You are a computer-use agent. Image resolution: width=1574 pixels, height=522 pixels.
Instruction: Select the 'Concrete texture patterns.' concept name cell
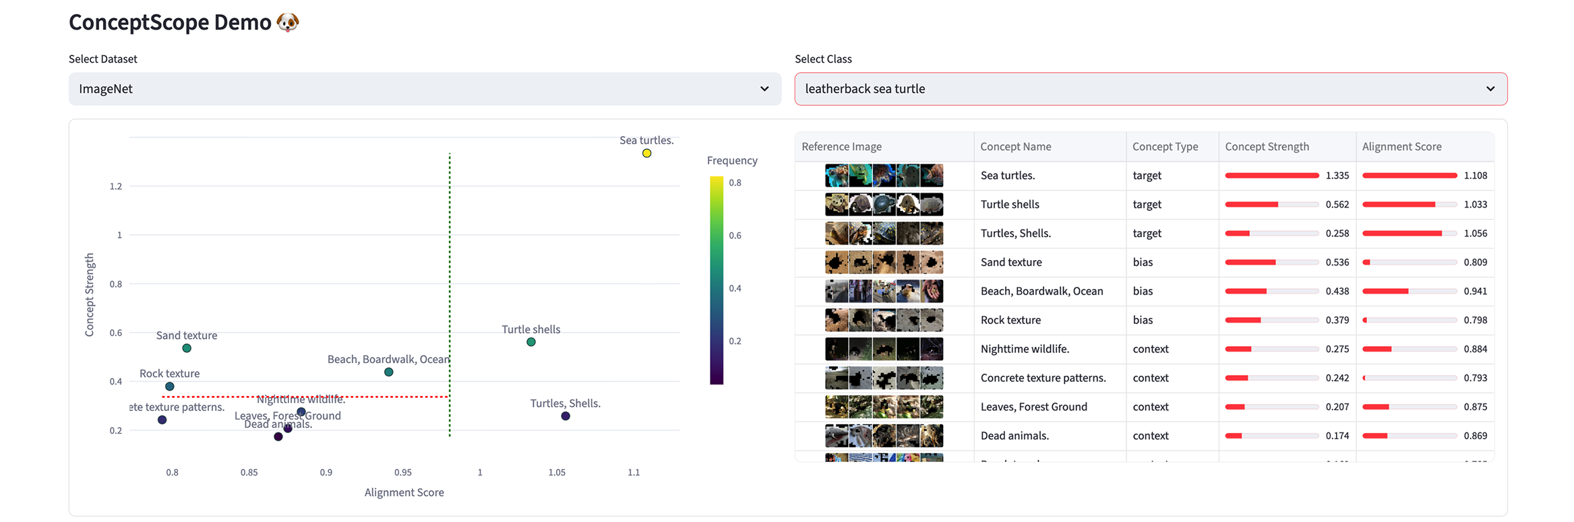click(1050, 379)
